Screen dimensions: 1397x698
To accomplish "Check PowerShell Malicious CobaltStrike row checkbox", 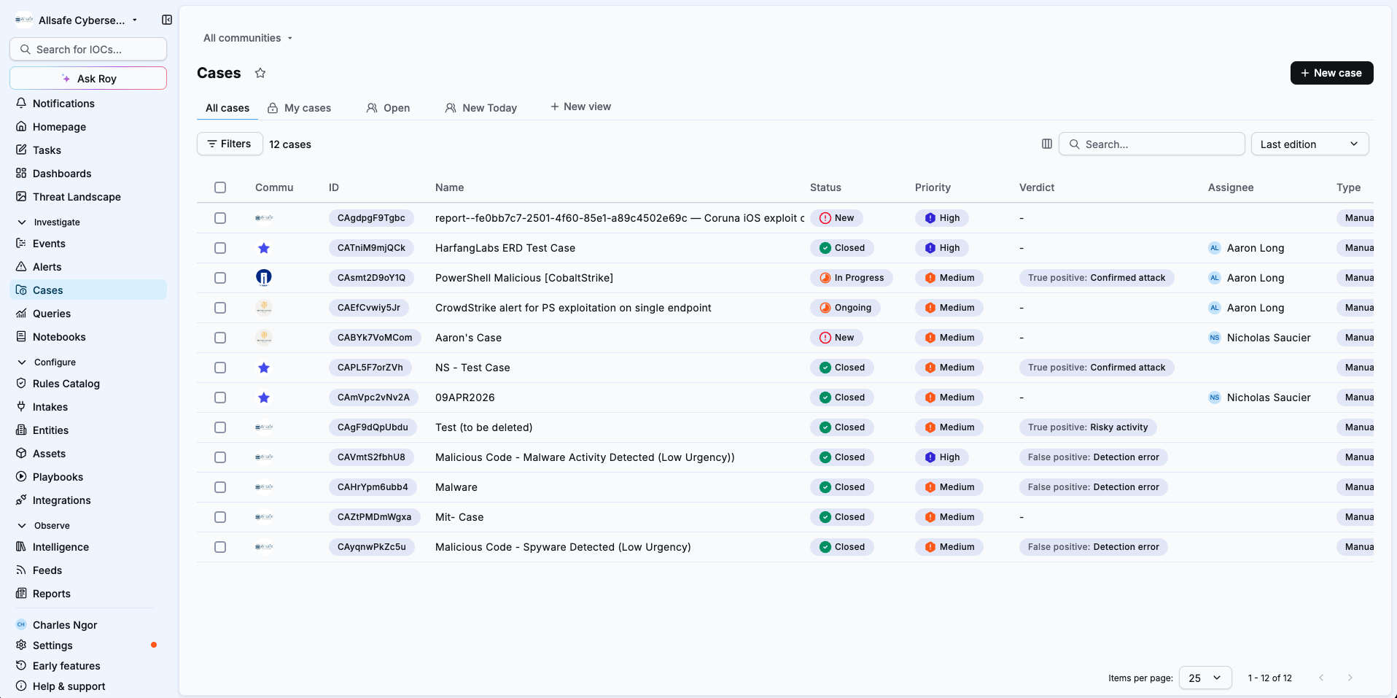I will [x=220, y=278].
